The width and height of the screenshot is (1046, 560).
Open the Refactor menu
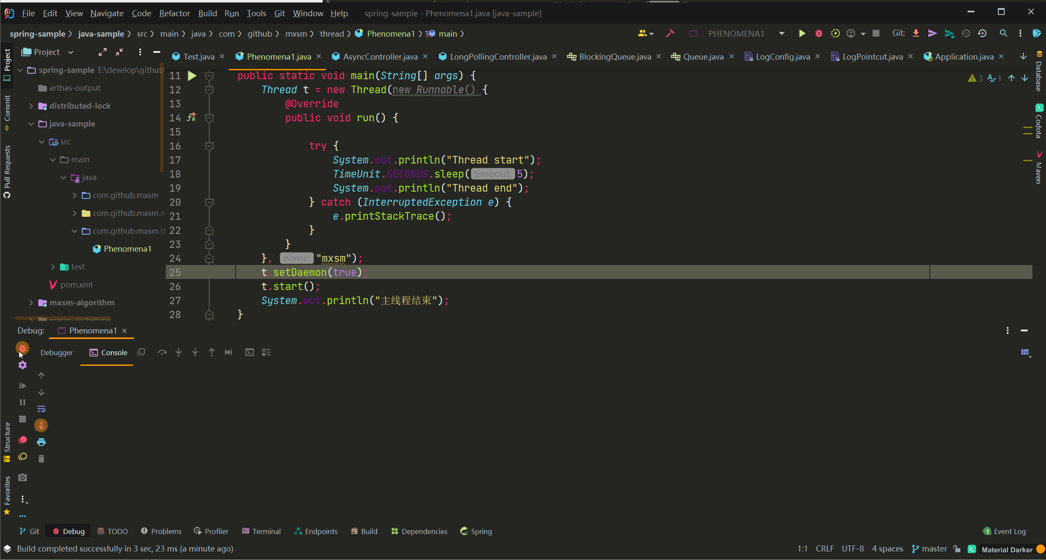pyautogui.click(x=174, y=13)
